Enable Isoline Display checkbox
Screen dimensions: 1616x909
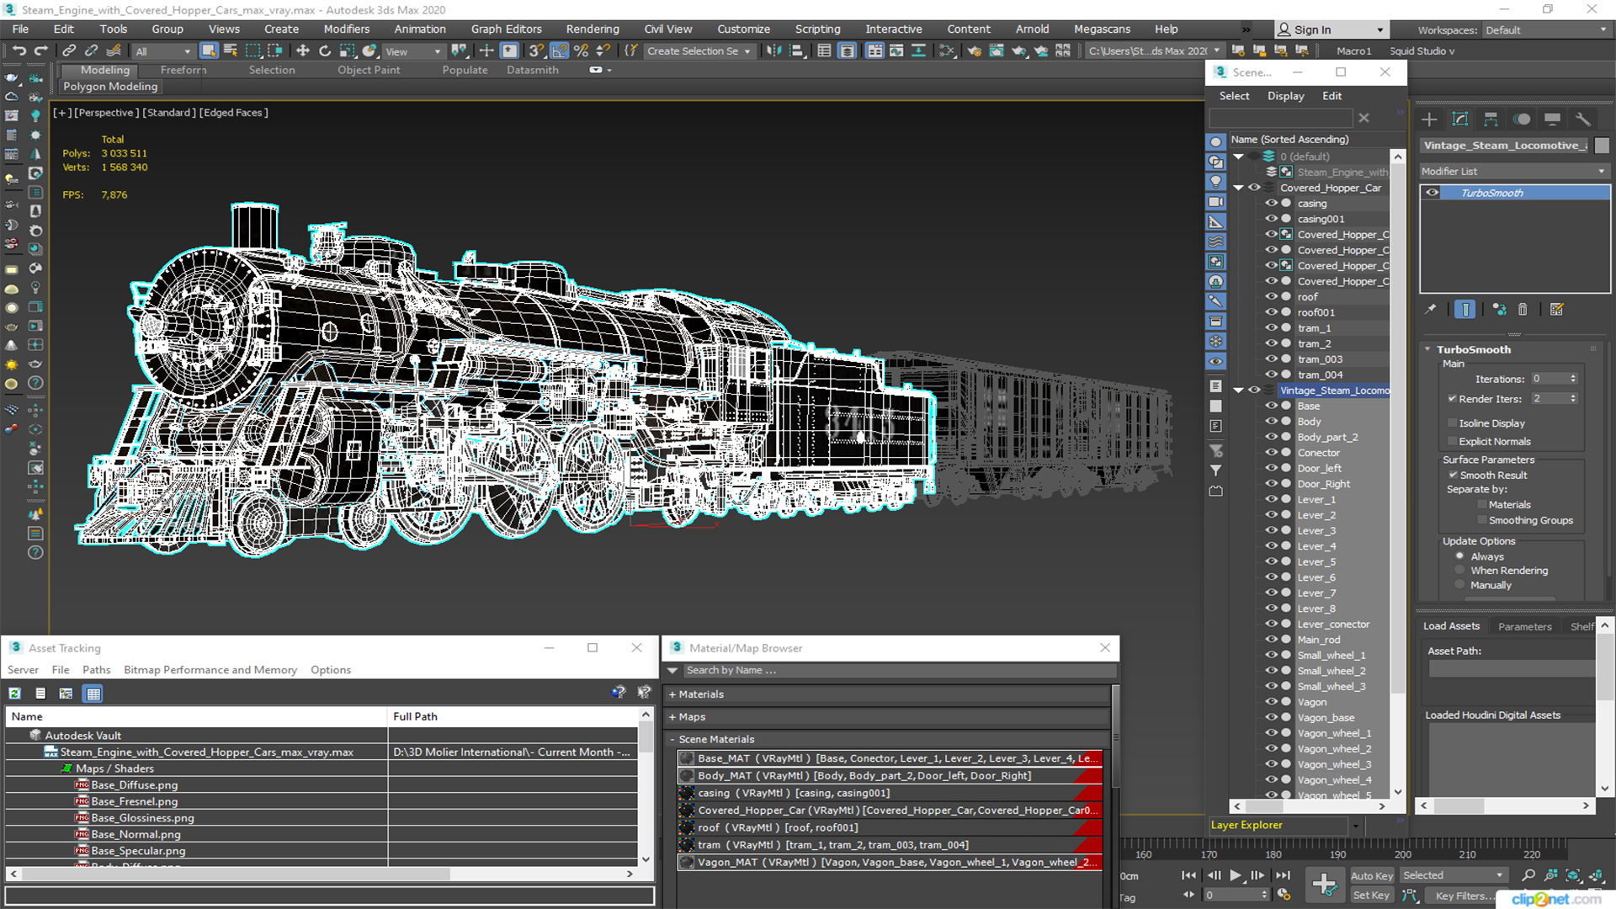tap(1452, 423)
